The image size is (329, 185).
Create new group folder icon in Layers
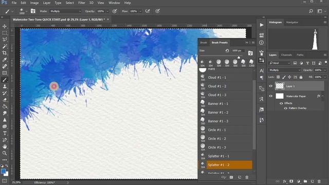tap(305, 181)
